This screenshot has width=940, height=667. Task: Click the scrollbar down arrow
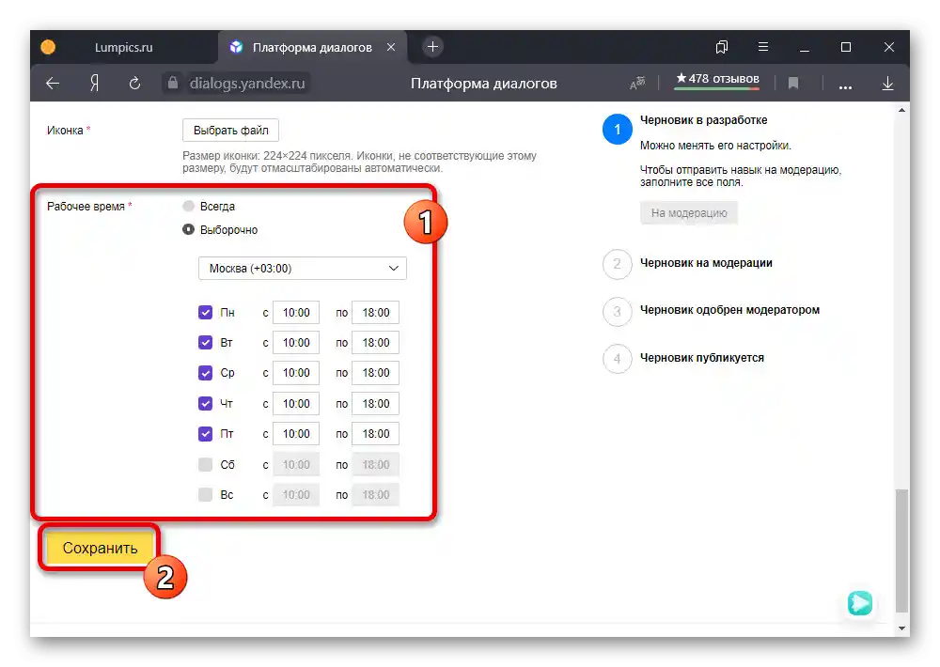pyautogui.click(x=901, y=628)
